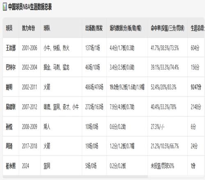
Task: Click the averages cell 7.9分/4.9板/0.7助
Action: pos(122,107)
